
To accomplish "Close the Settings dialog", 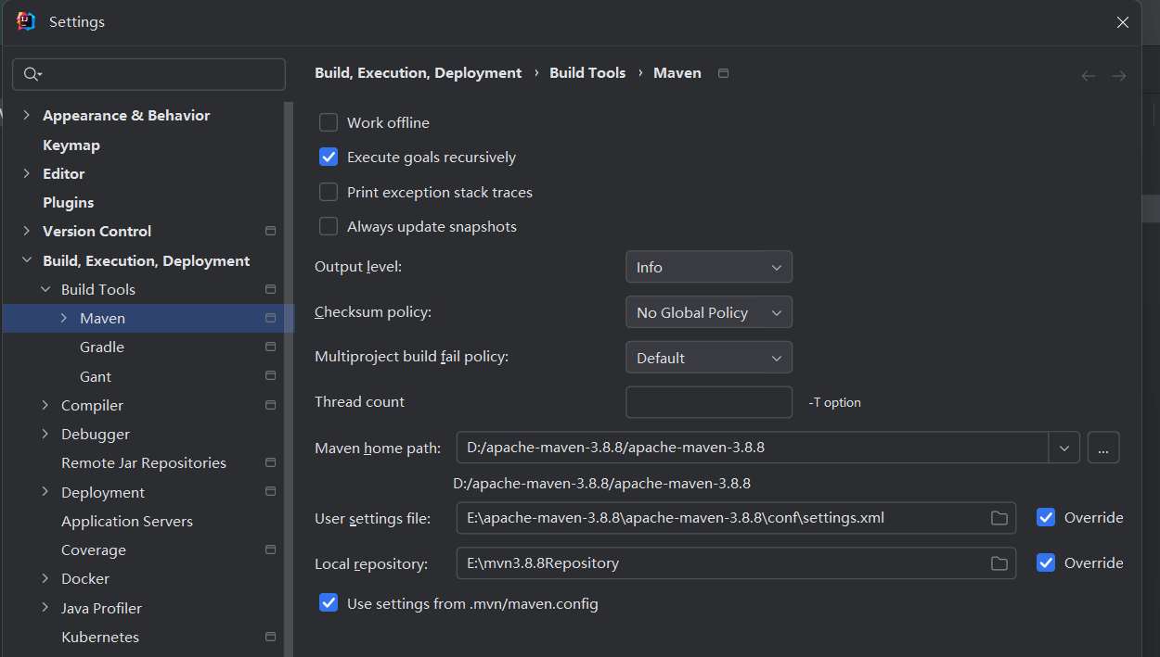I will point(1123,22).
